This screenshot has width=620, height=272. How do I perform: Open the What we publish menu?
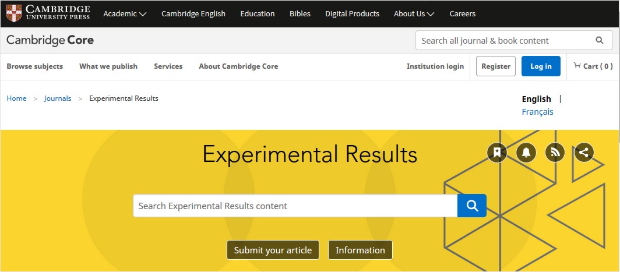tap(108, 66)
